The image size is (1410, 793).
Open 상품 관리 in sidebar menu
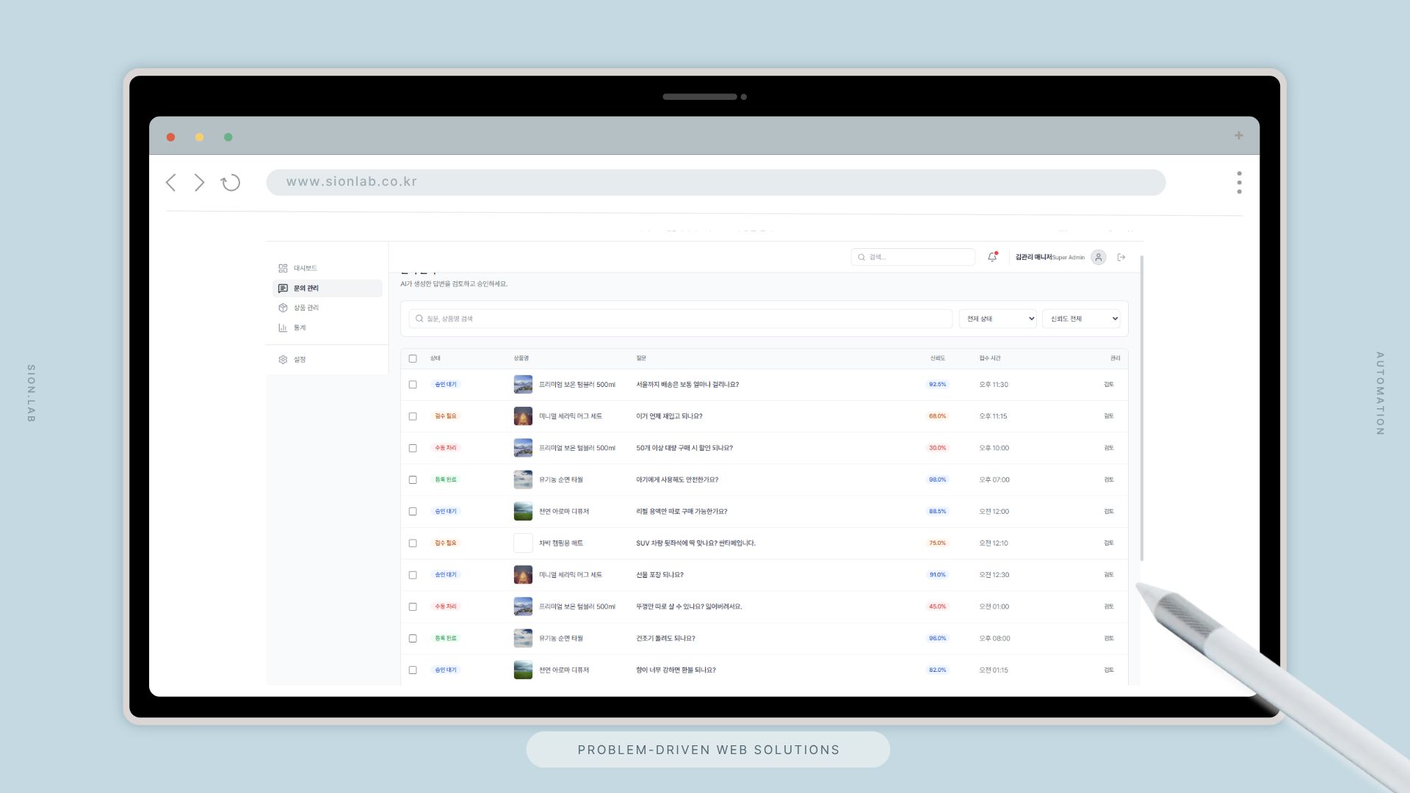[x=305, y=308]
